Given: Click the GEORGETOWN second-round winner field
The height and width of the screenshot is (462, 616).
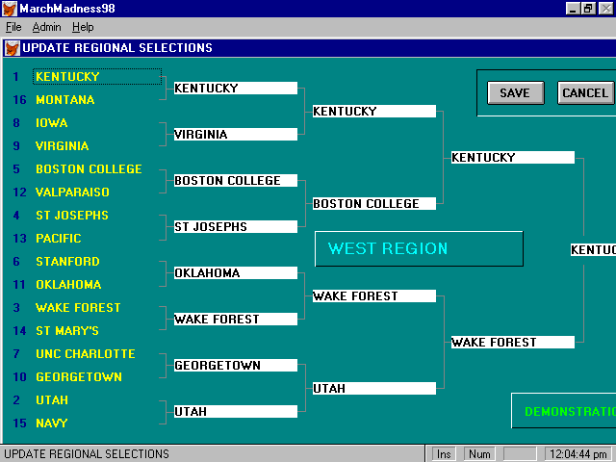Looking at the screenshot, I should (x=235, y=366).
